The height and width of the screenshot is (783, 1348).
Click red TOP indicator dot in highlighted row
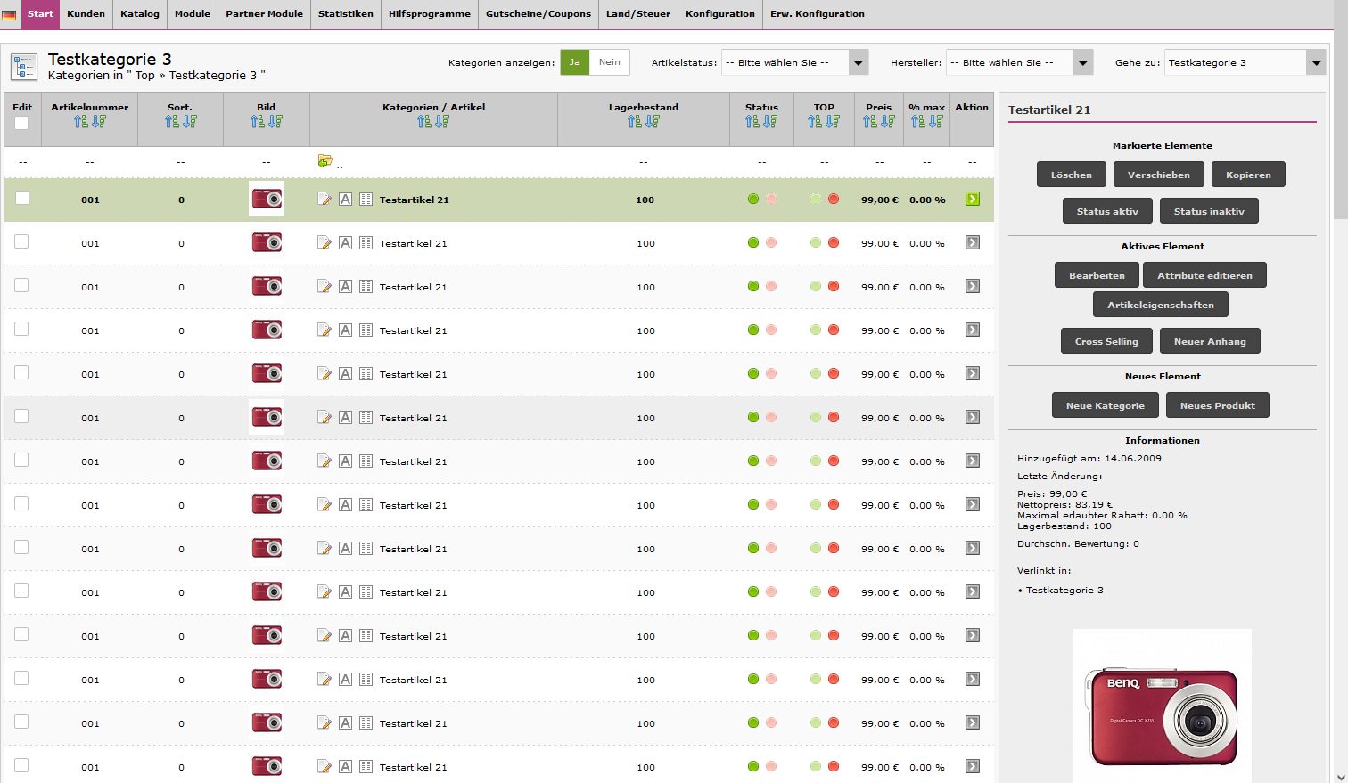tap(834, 200)
